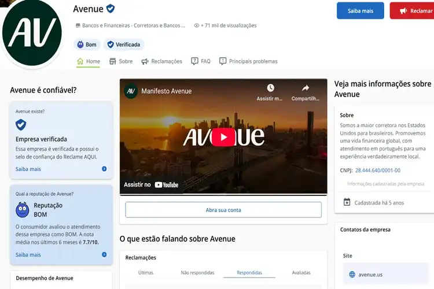This screenshot has width=434, height=289.
Task: Click the FAQ question bubble icon
Action: click(x=194, y=61)
